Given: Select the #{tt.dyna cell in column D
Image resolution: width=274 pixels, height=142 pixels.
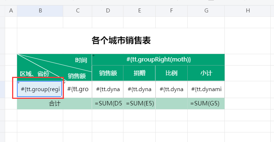Looking at the screenshot, I should tap(108, 89).
